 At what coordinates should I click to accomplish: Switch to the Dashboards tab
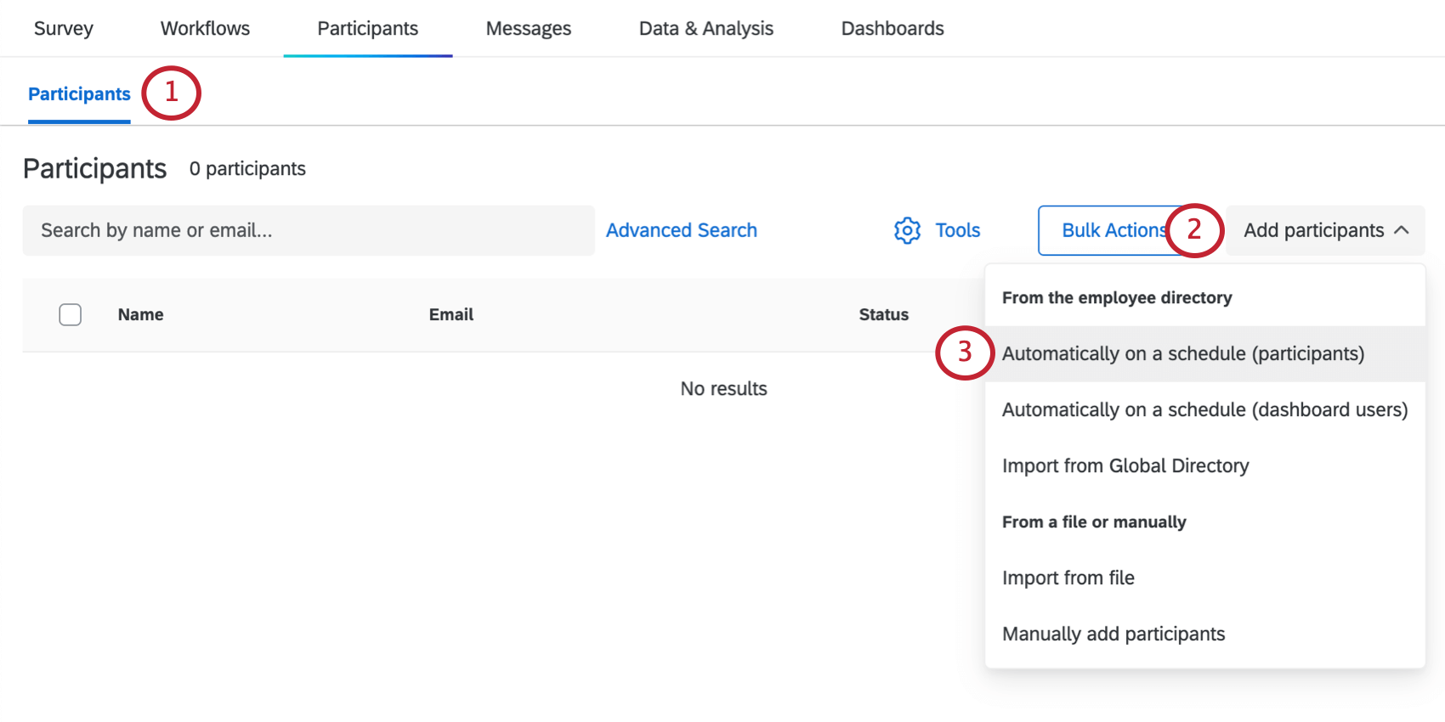892,29
